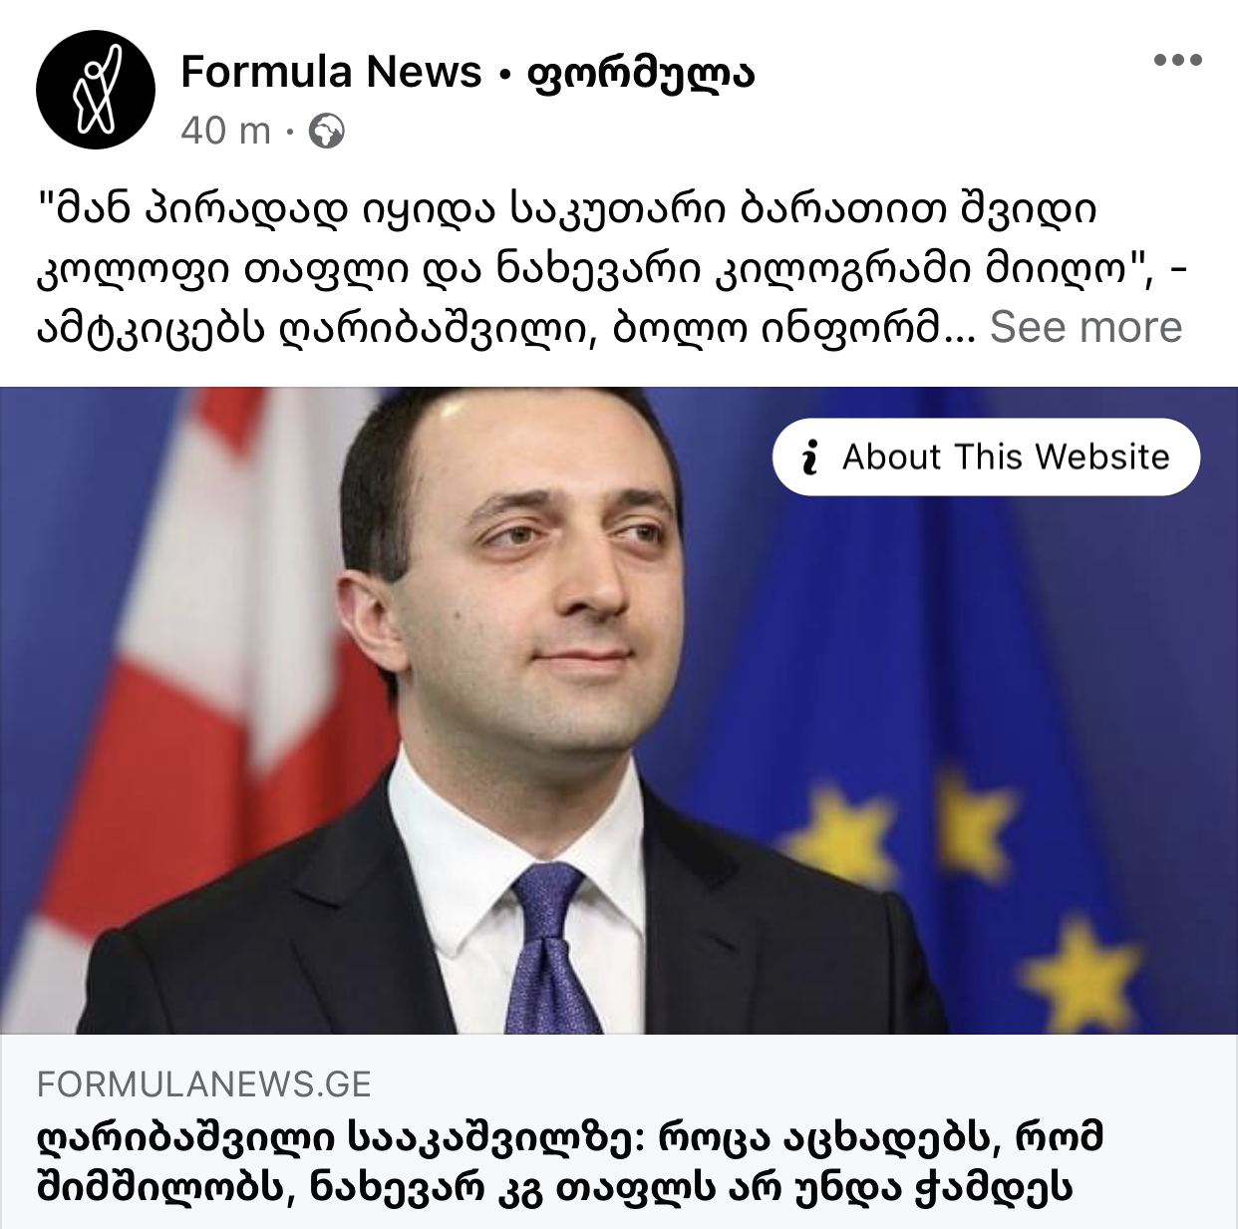Viewport: 1238px width, 1229px height.
Task: Click the info icon in About This Website
Action: (x=810, y=458)
